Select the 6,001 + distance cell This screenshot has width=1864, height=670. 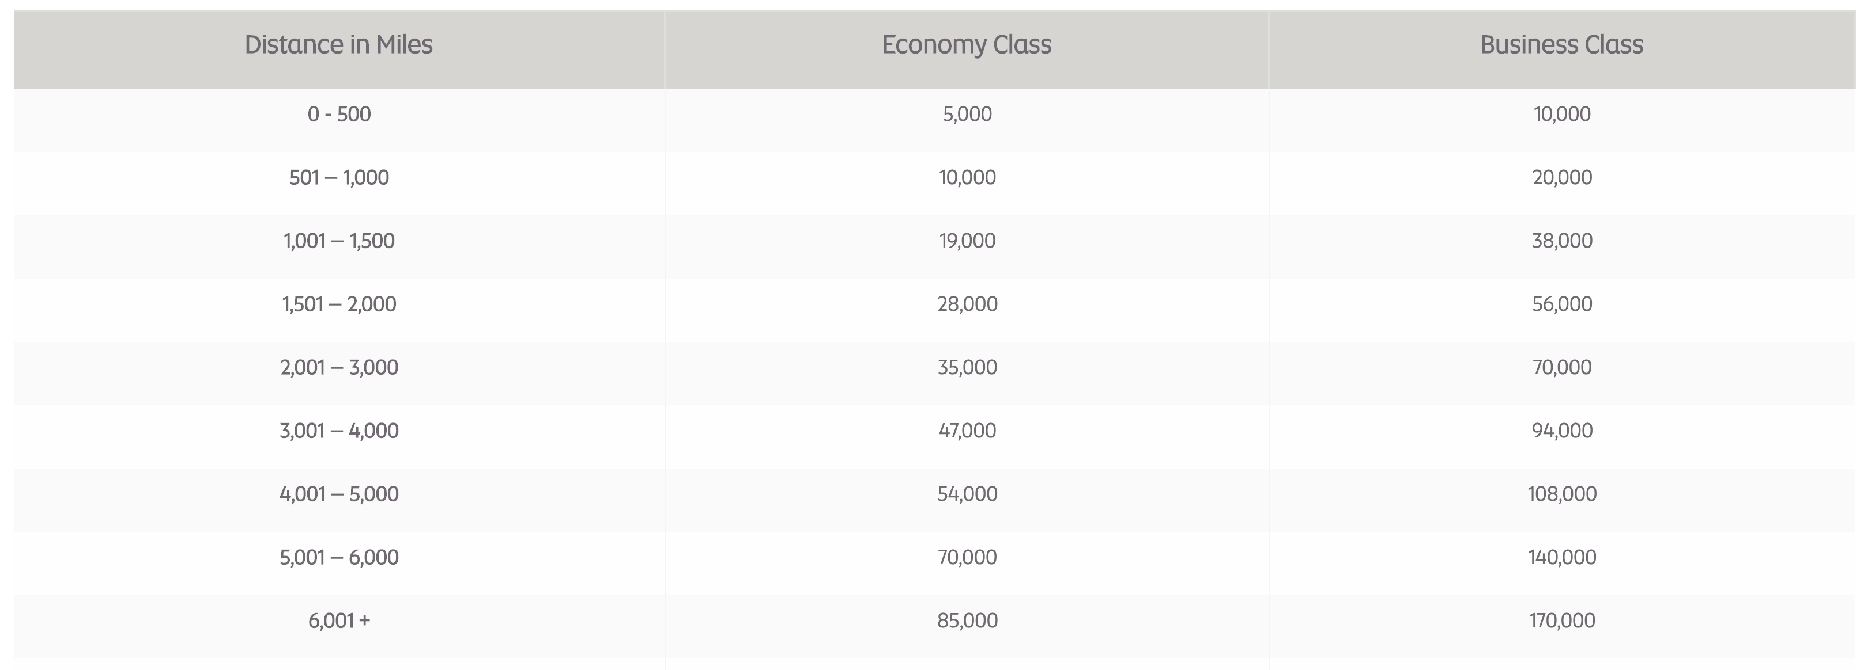coord(339,621)
